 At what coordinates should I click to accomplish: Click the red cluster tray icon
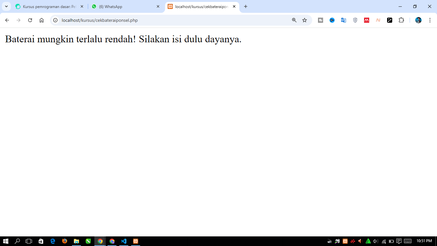[353, 241]
